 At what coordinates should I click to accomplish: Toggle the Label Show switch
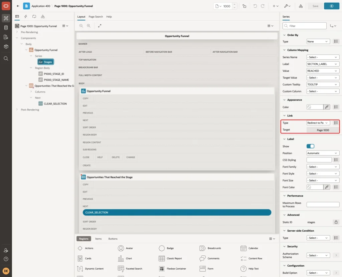[x=310, y=146]
